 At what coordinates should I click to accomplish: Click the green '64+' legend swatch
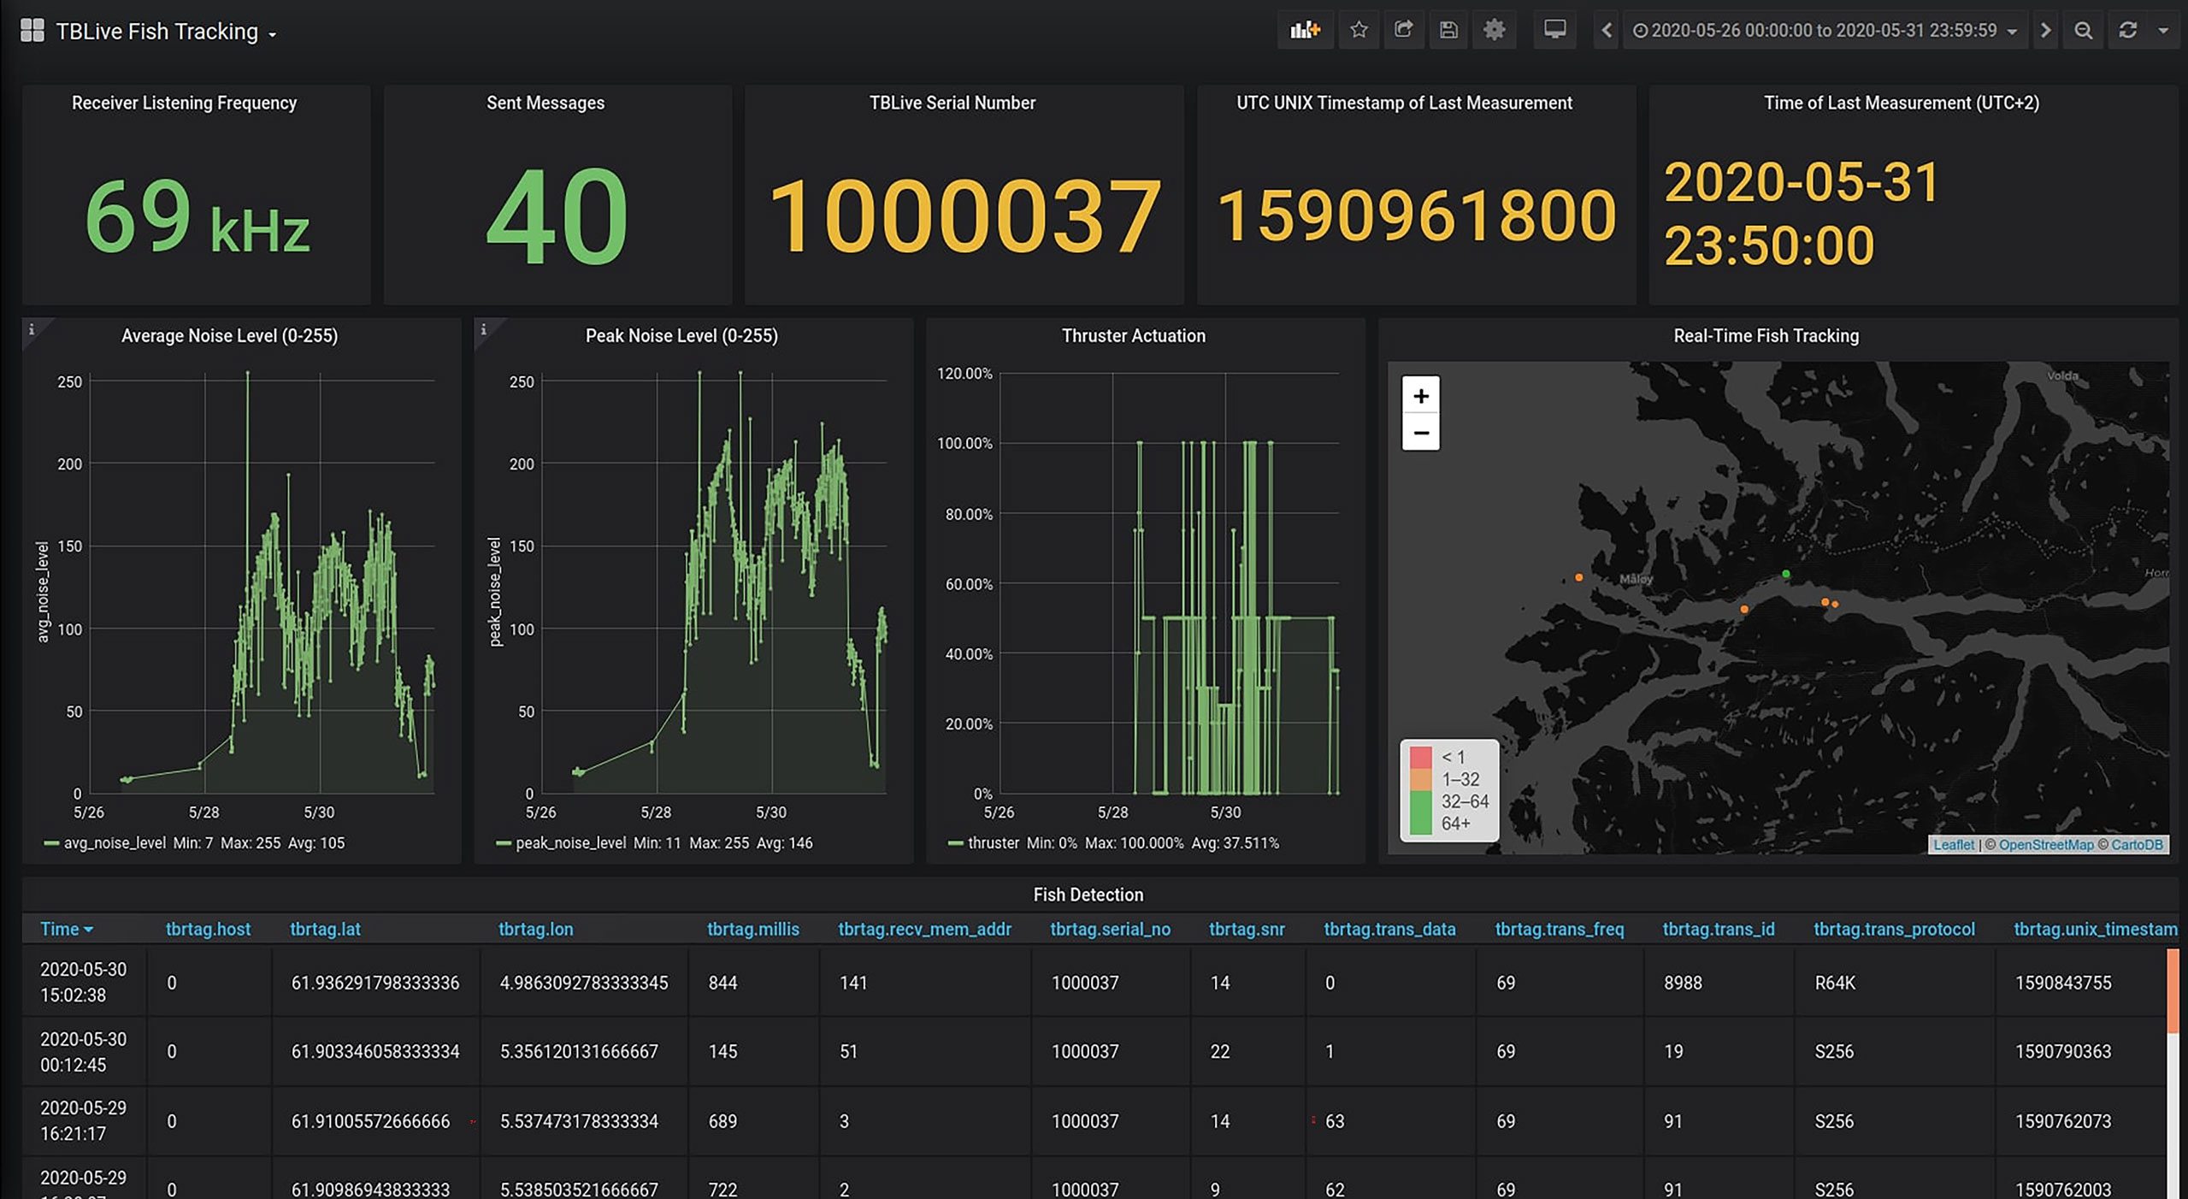(1420, 824)
